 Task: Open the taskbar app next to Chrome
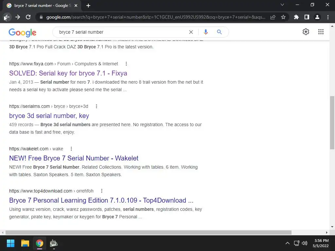[x=54, y=243]
